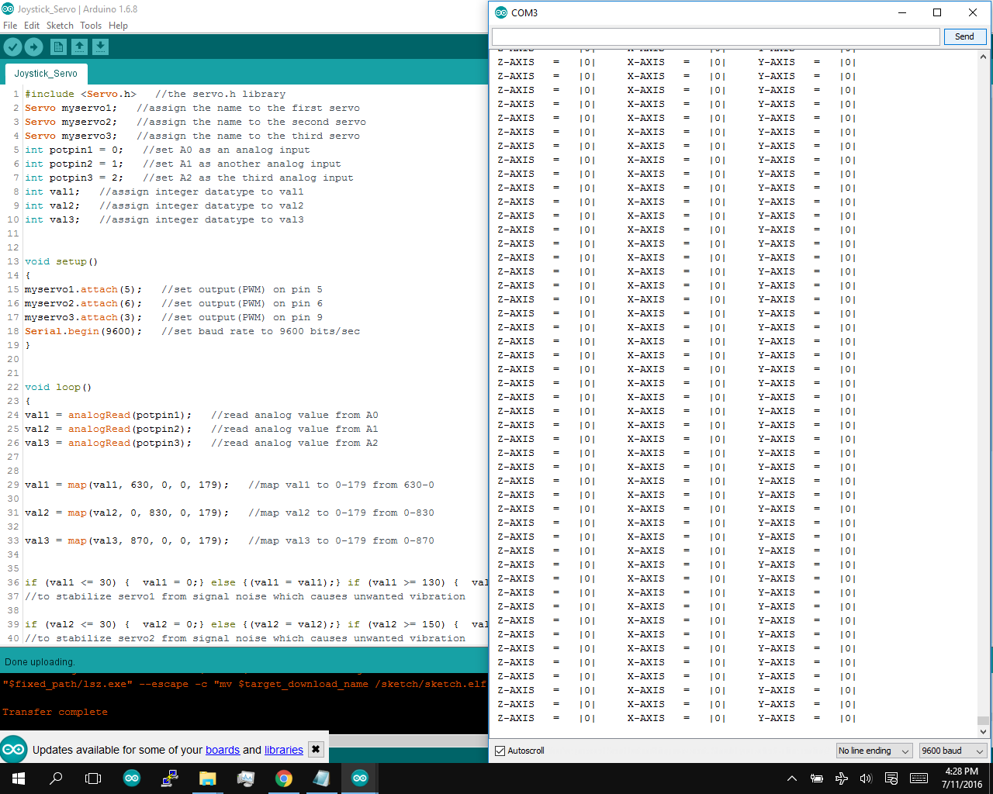Close the COM3 serial monitor window
Image resolution: width=993 pixels, height=794 pixels.
tap(973, 12)
